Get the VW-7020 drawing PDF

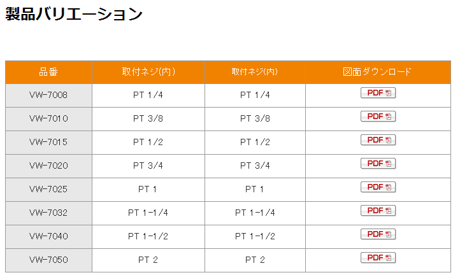coord(378,164)
